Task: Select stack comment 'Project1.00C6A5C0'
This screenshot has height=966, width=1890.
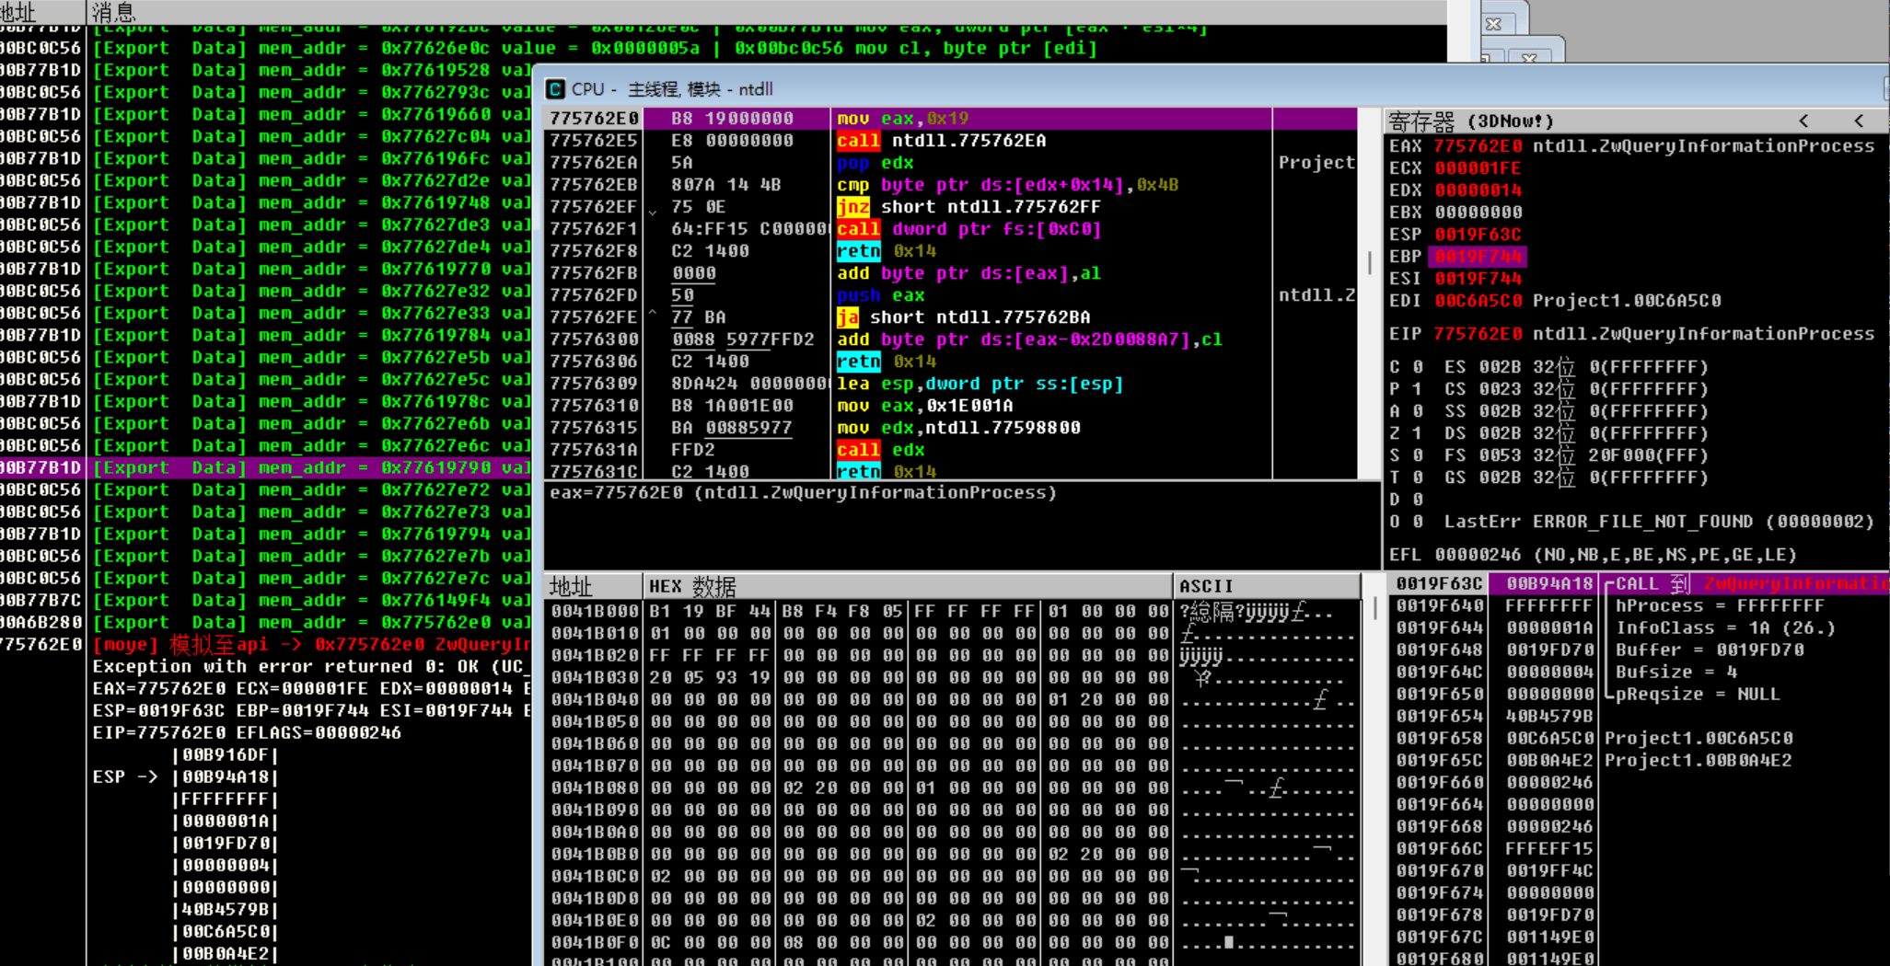Action: tap(1699, 738)
